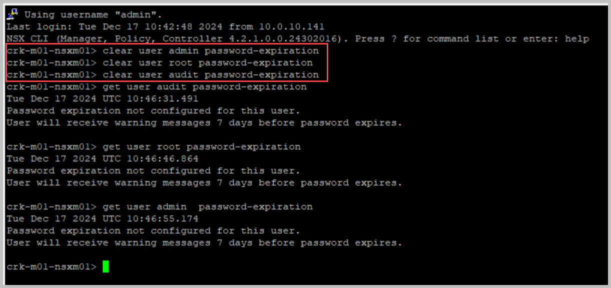Click the timestamp ending in 10:46:55.174
Image resolution: width=611 pixels, height=288 pixels.
(103, 219)
